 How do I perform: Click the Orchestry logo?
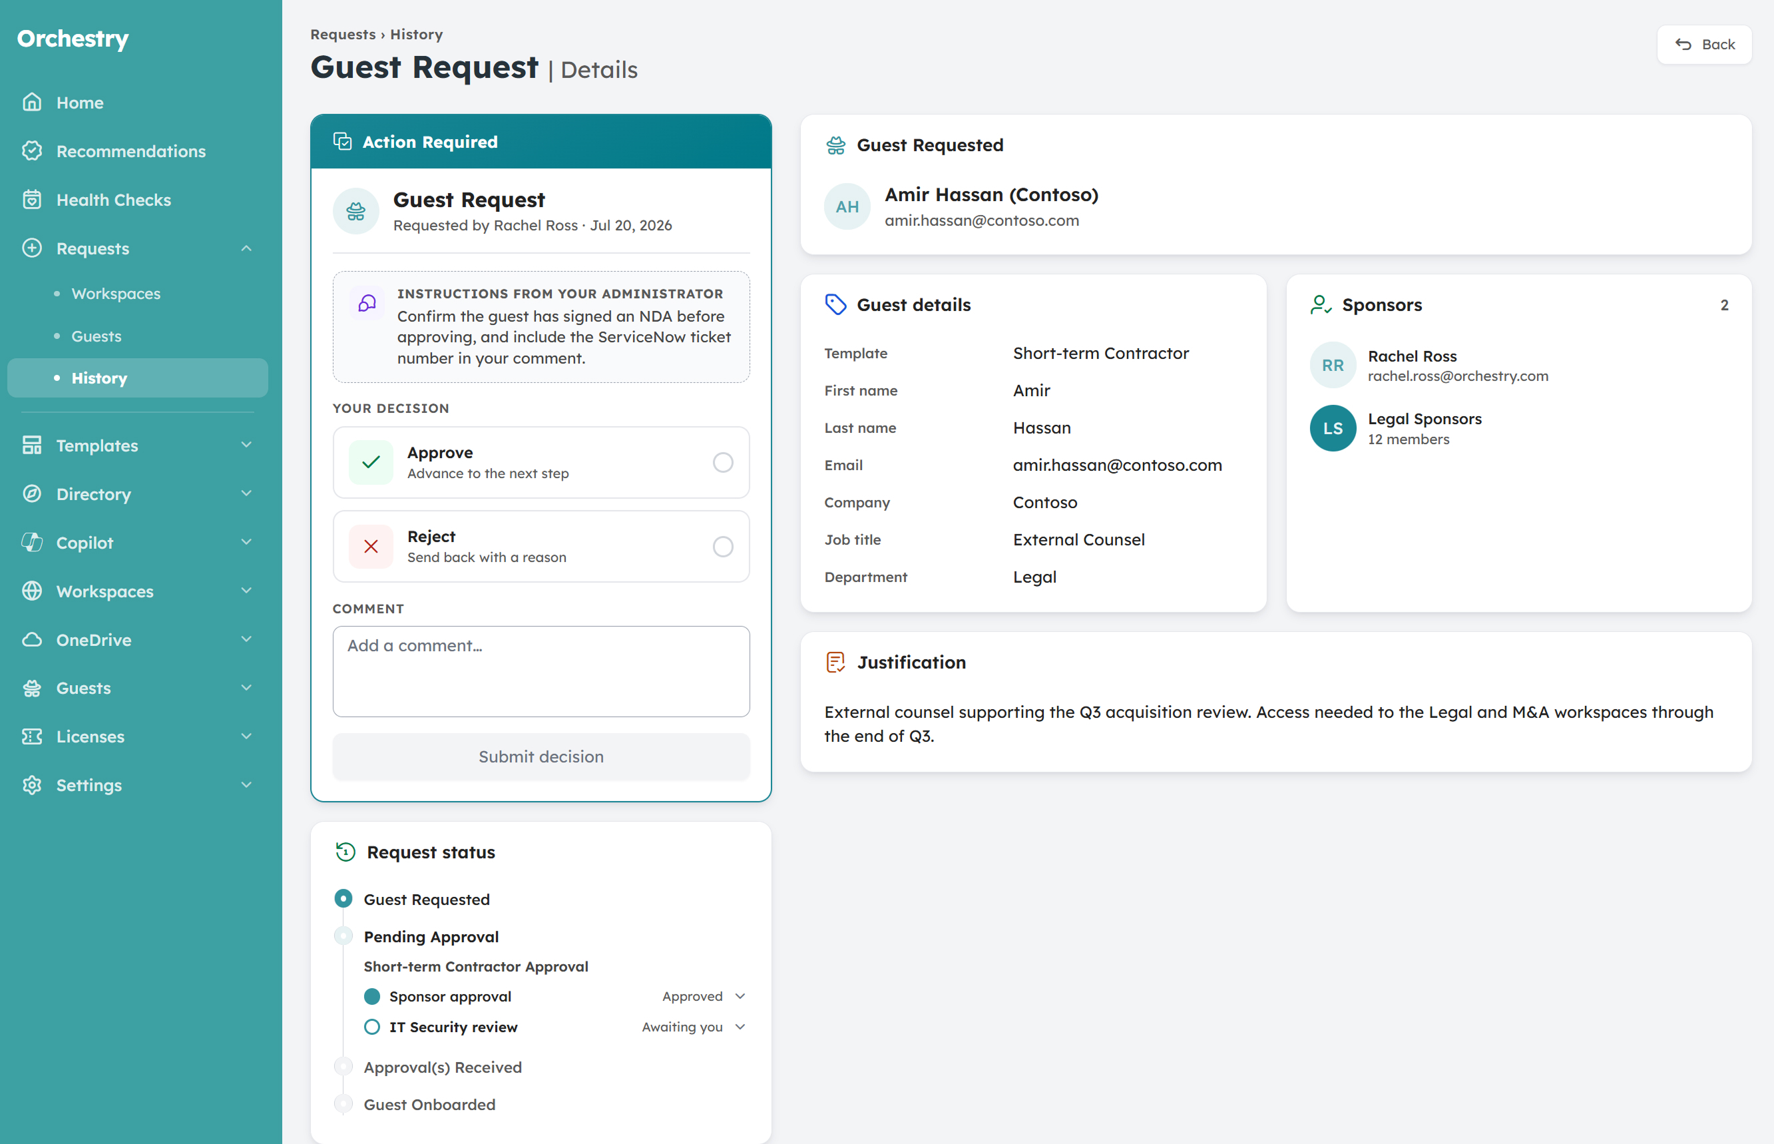coord(73,39)
